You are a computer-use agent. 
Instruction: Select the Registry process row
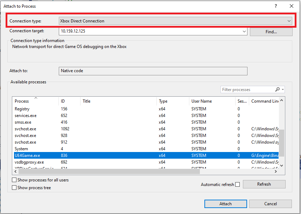146,109
